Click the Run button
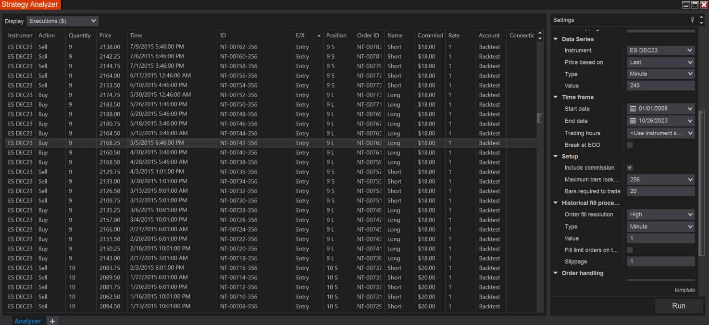The height and width of the screenshot is (325, 709). (x=679, y=306)
